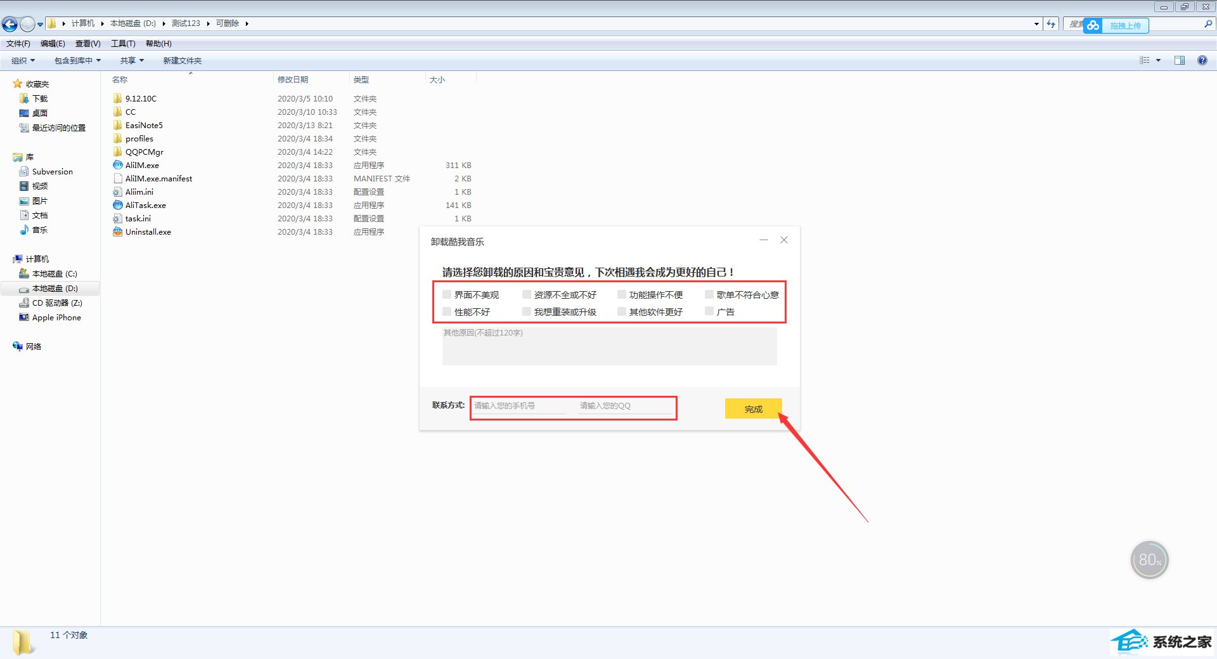This screenshot has height=659, width=1217.
Task: Click the cloud upload icon near search box
Action: tap(1093, 25)
